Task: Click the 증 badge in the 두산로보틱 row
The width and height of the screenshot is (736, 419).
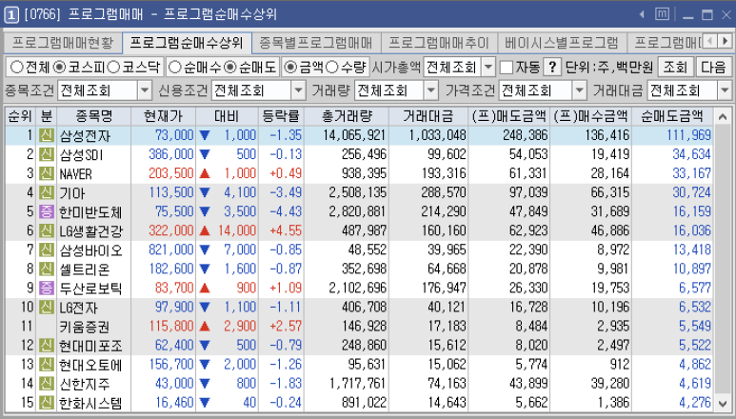Action: point(46,288)
